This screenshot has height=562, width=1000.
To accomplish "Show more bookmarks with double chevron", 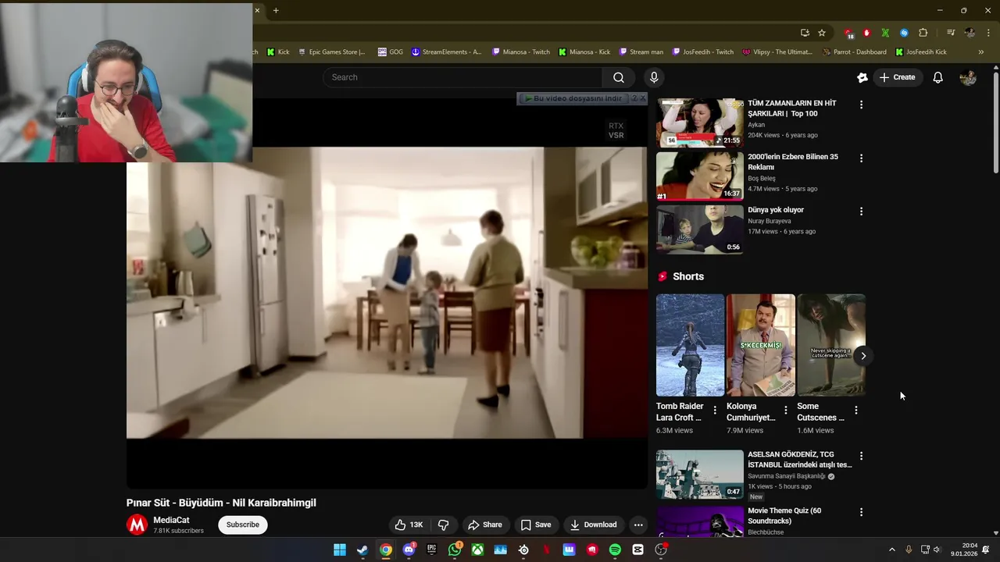I will pos(981,52).
